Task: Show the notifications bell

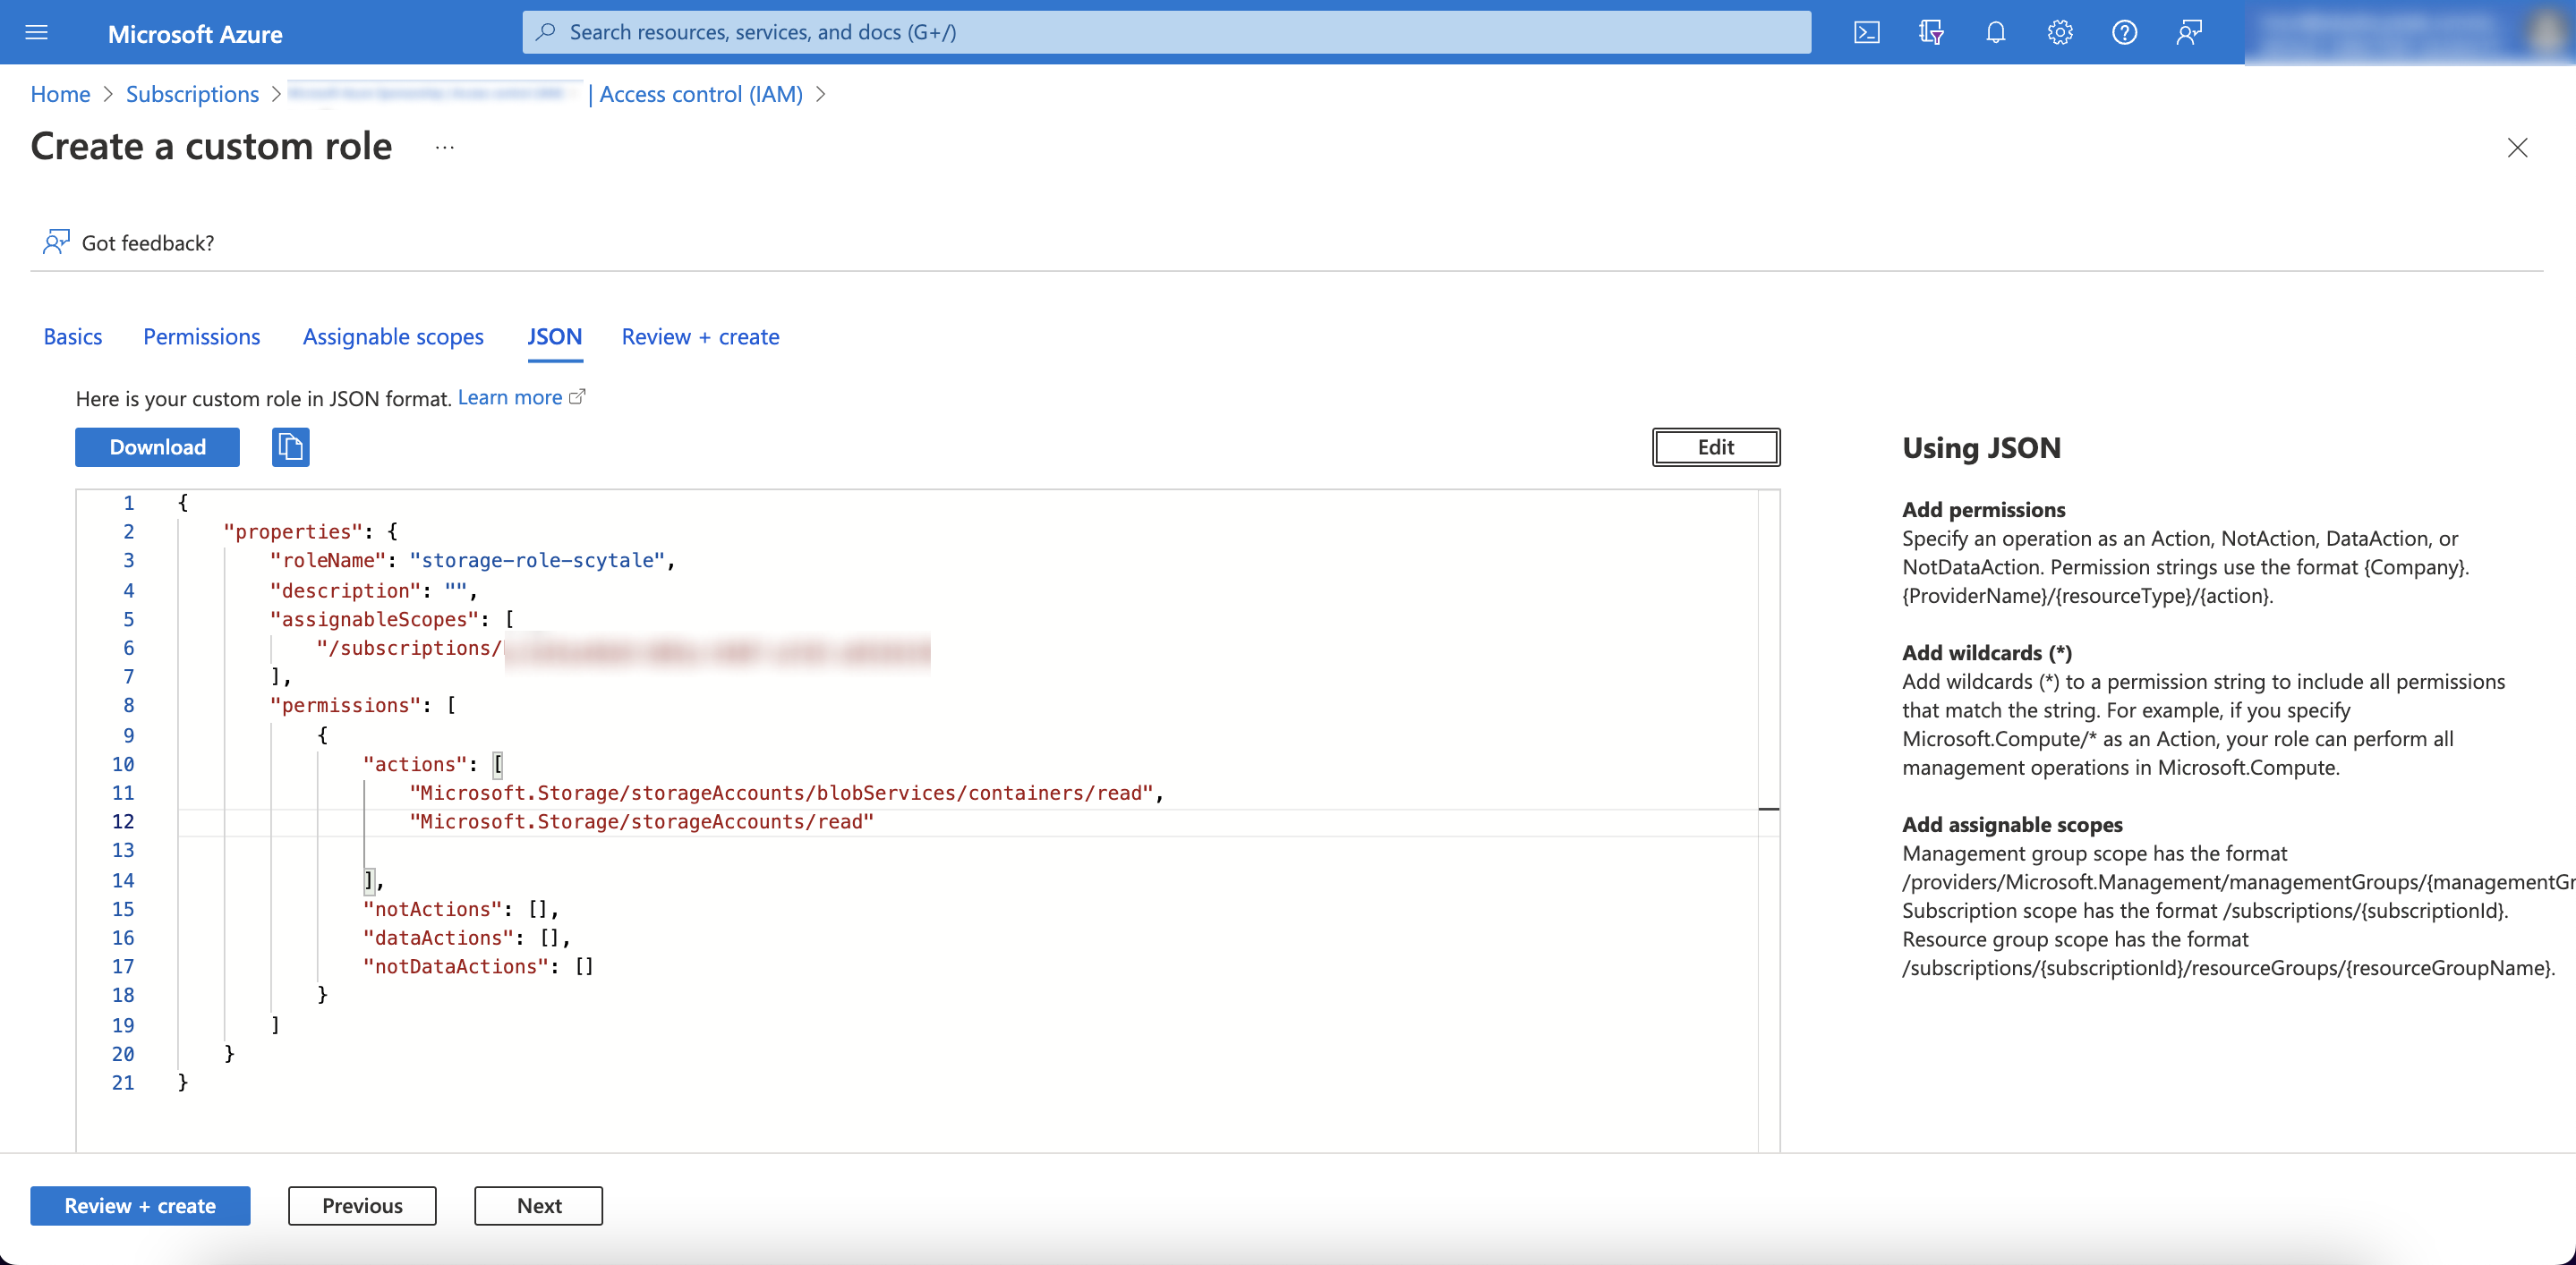Action: pos(1995,33)
